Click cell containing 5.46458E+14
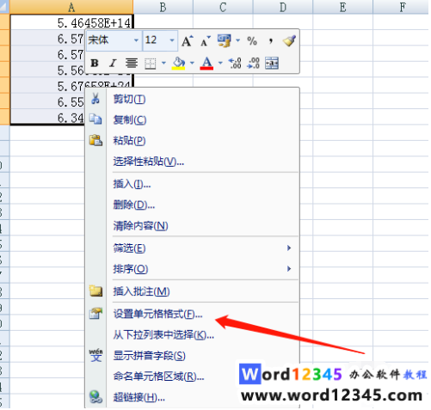 (71, 22)
